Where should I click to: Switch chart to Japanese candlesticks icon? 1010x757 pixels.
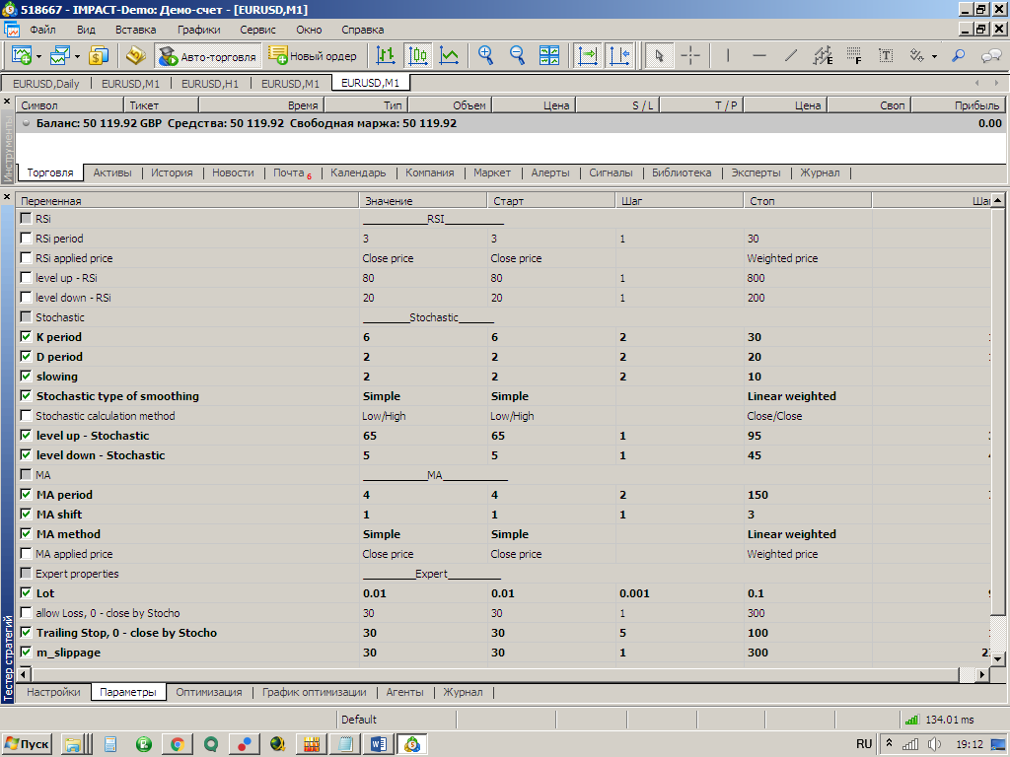click(x=418, y=56)
